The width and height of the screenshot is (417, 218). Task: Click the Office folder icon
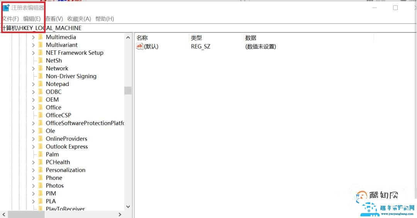(x=41, y=107)
